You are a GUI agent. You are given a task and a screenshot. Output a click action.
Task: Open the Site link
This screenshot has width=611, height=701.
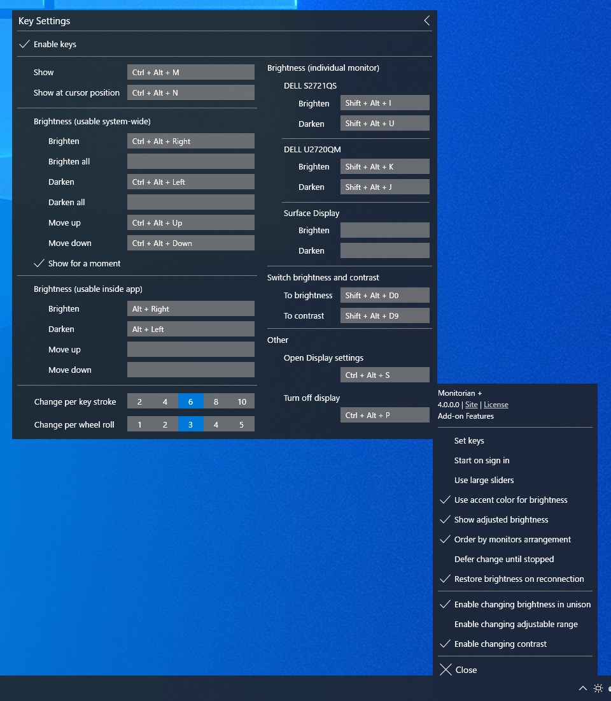(x=472, y=404)
